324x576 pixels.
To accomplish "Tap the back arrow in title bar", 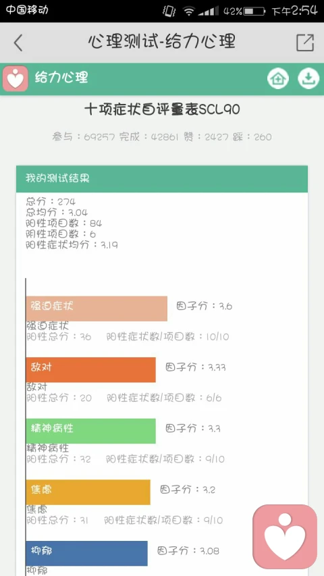I will tap(18, 43).
